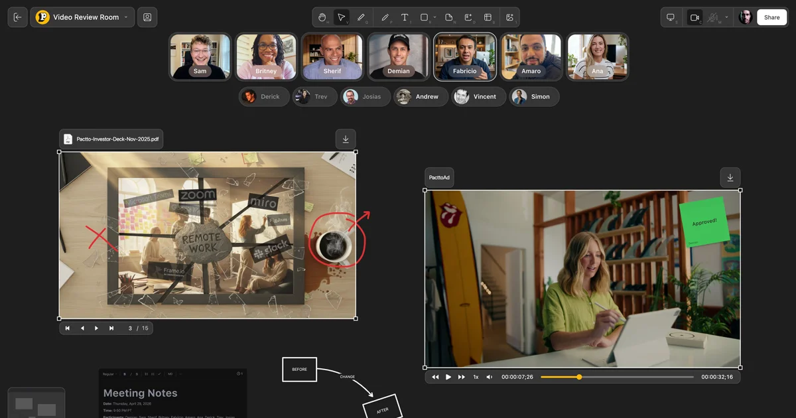Image resolution: width=796 pixels, height=418 pixels.
Task: Click the Josias participant chip
Action: [x=365, y=97]
